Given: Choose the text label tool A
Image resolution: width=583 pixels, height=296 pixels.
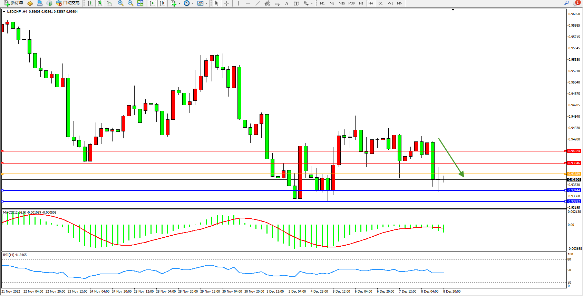Looking at the screenshot, I should [x=286, y=3].
